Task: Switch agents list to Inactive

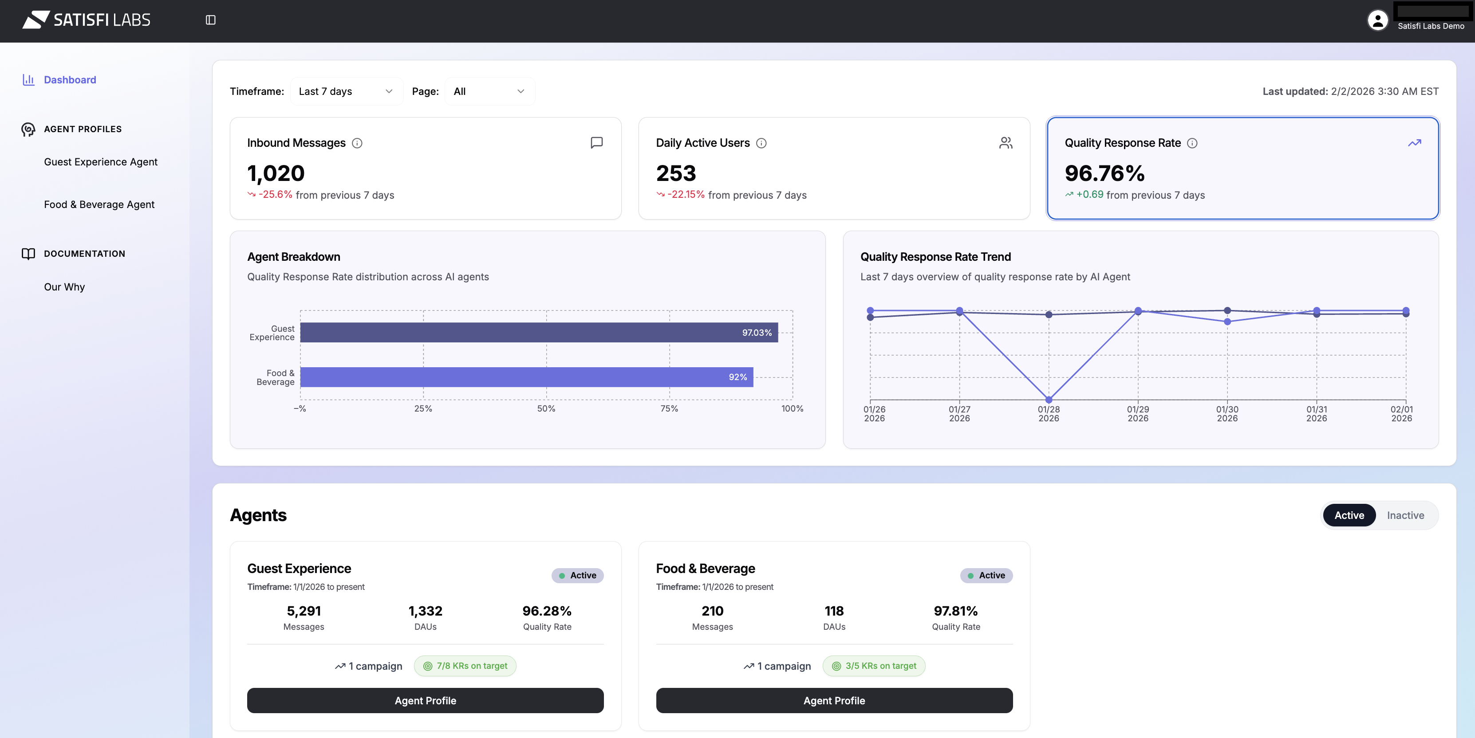Action: (x=1405, y=515)
